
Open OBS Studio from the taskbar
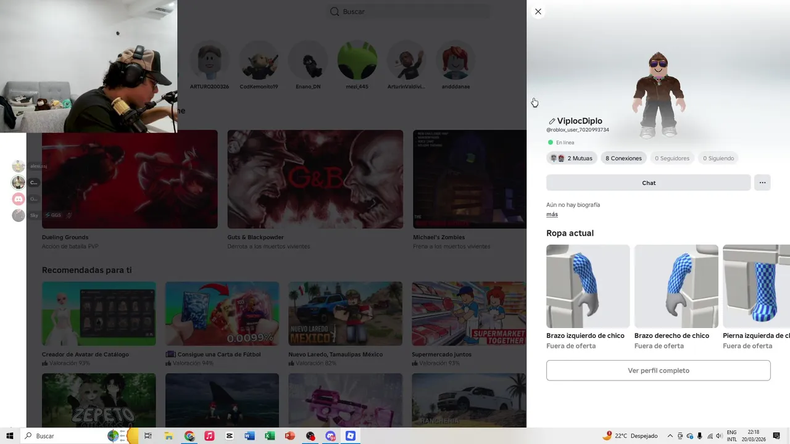click(x=310, y=436)
